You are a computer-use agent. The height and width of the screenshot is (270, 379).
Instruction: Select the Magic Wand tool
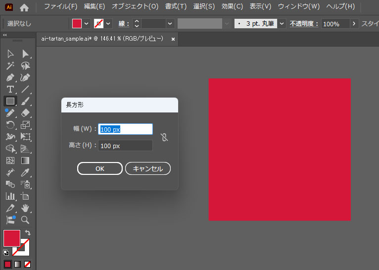10,65
